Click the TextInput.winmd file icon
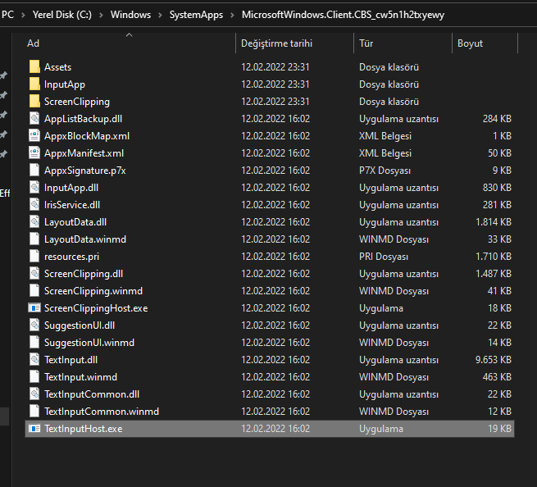The height and width of the screenshot is (487, 537). point(34,376)
